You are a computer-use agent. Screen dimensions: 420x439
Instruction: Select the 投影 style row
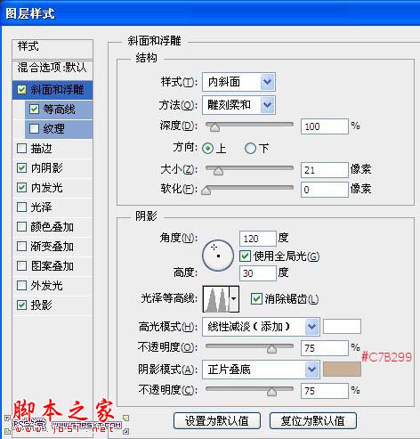point(52,305)
